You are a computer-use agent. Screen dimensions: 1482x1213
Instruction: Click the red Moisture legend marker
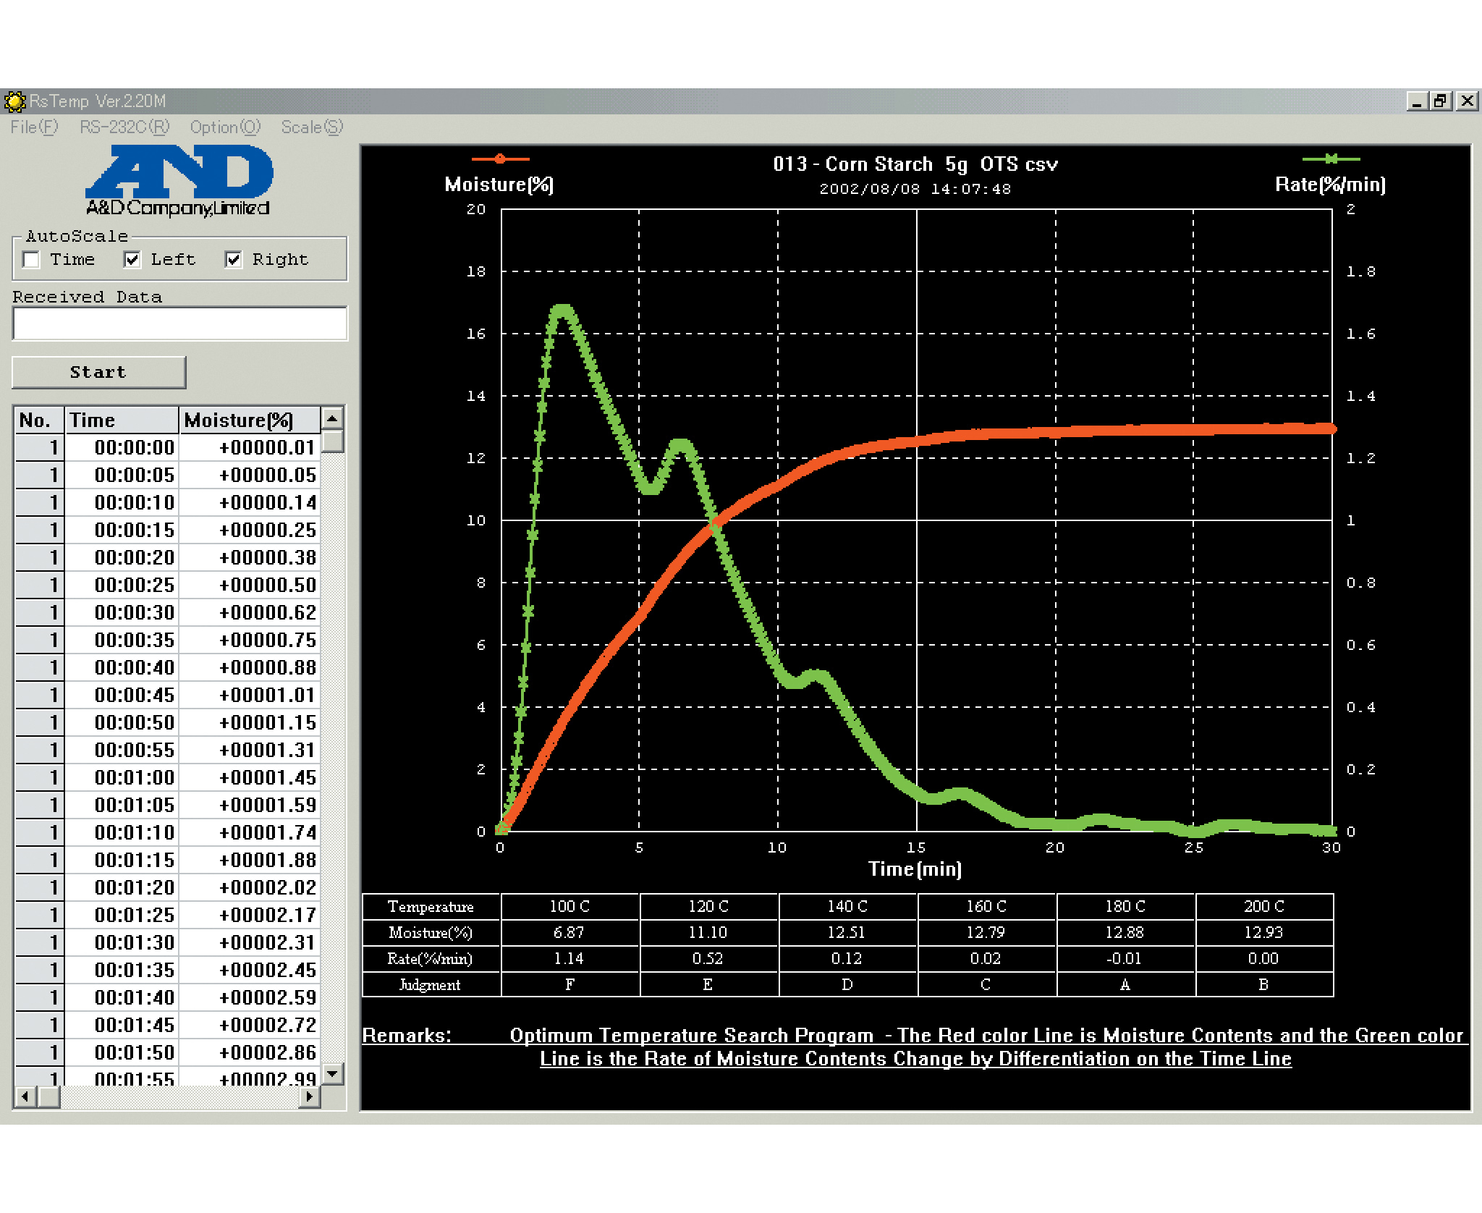(x=499, y=159)
